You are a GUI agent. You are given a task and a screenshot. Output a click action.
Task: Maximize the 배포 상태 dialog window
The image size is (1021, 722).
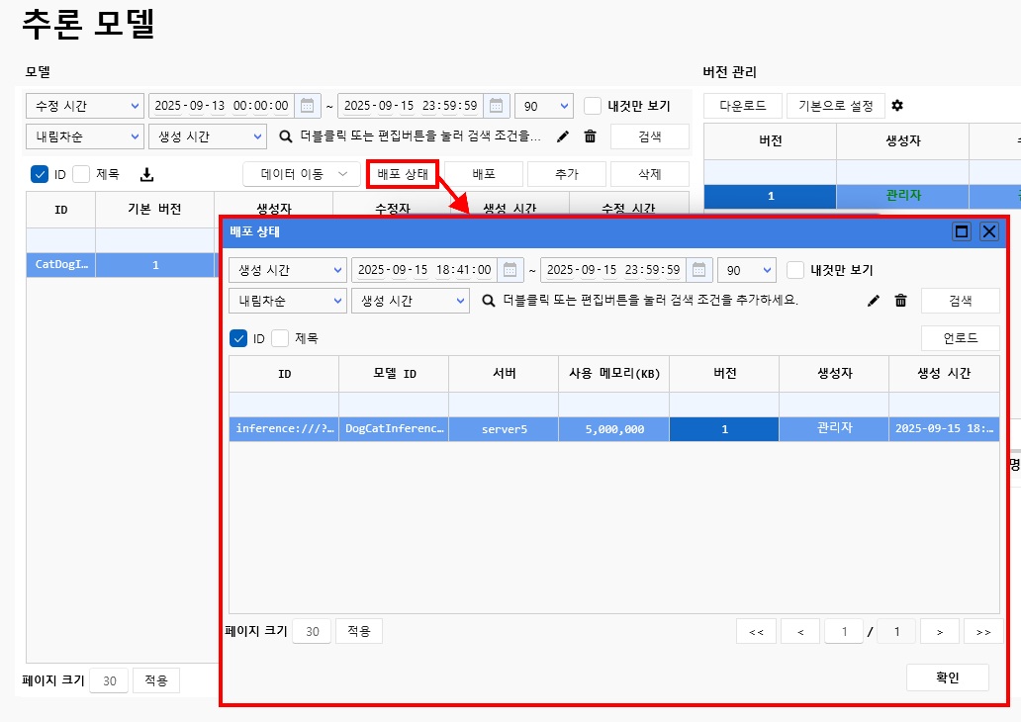click(961, 231)
